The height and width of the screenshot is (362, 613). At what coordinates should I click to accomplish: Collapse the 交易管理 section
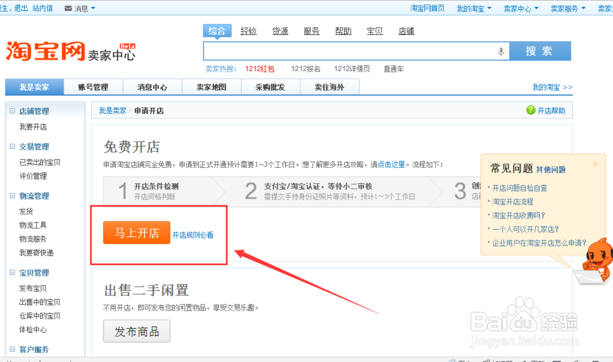point(12,146)
